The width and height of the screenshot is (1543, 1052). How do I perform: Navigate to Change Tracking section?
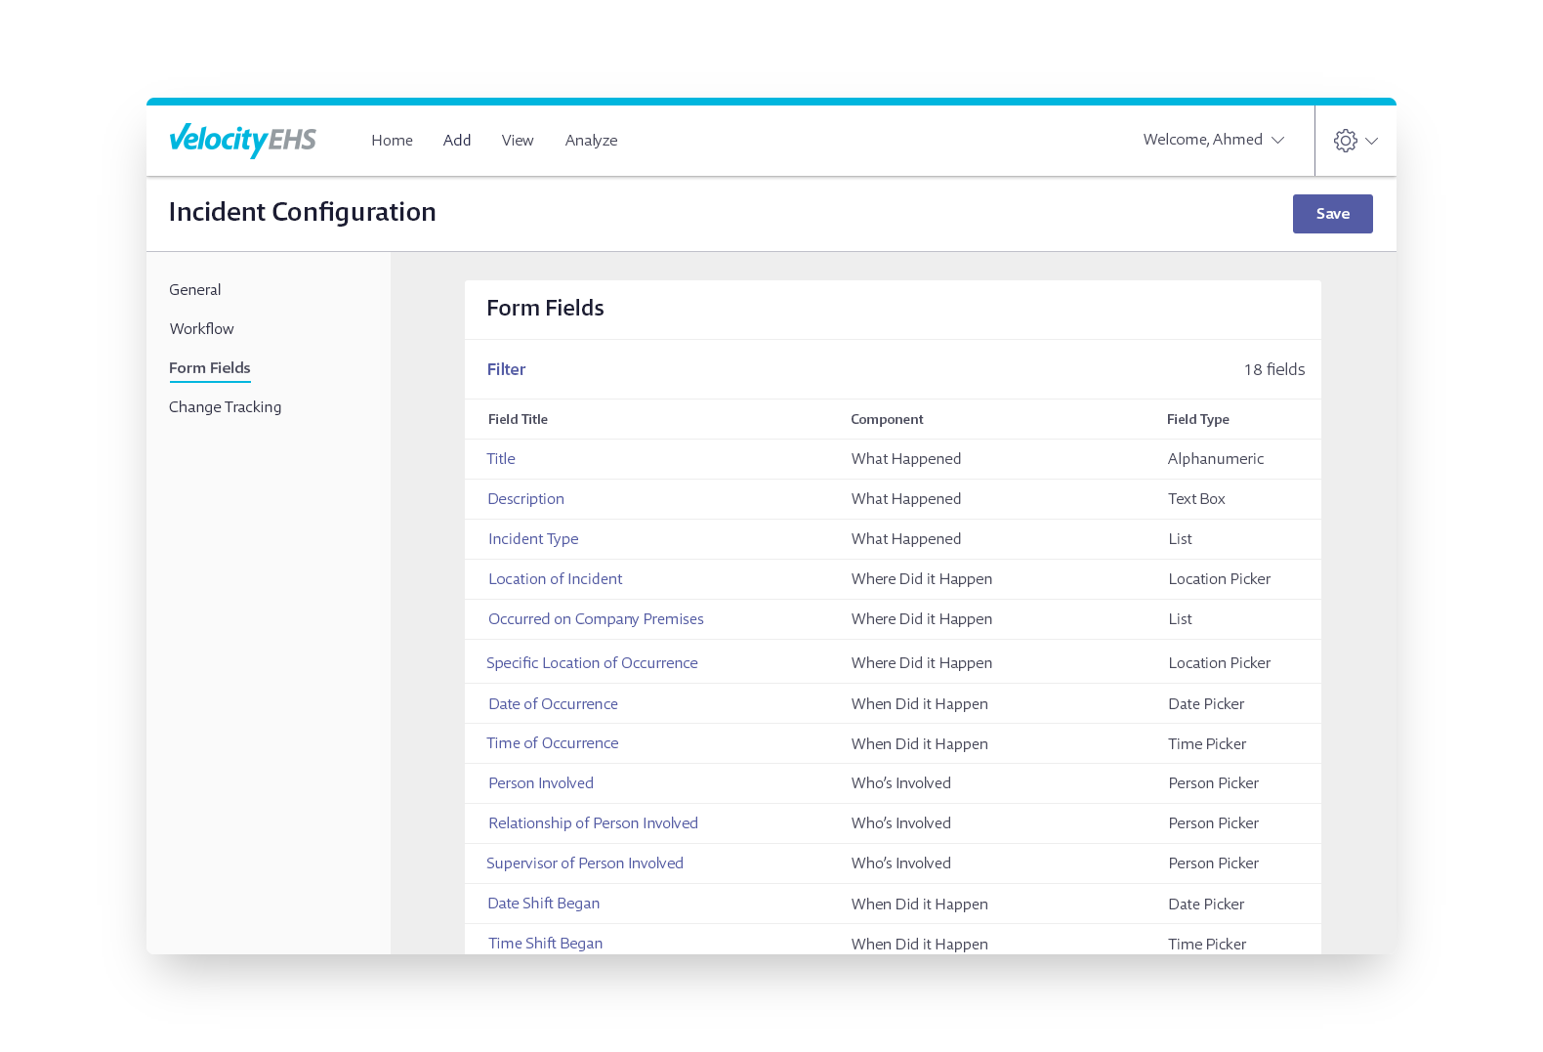[225, 407]
